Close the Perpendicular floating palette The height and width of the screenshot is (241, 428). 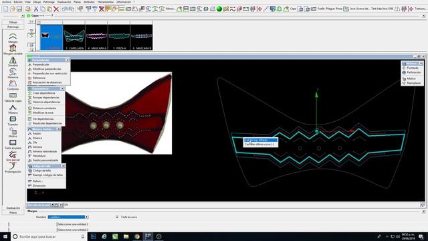point(68,60)
